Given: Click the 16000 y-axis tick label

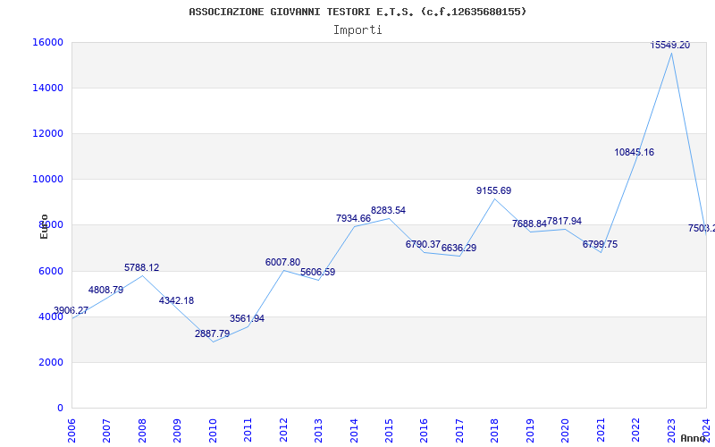Looking at the screenshot, I should click(48, 42).
